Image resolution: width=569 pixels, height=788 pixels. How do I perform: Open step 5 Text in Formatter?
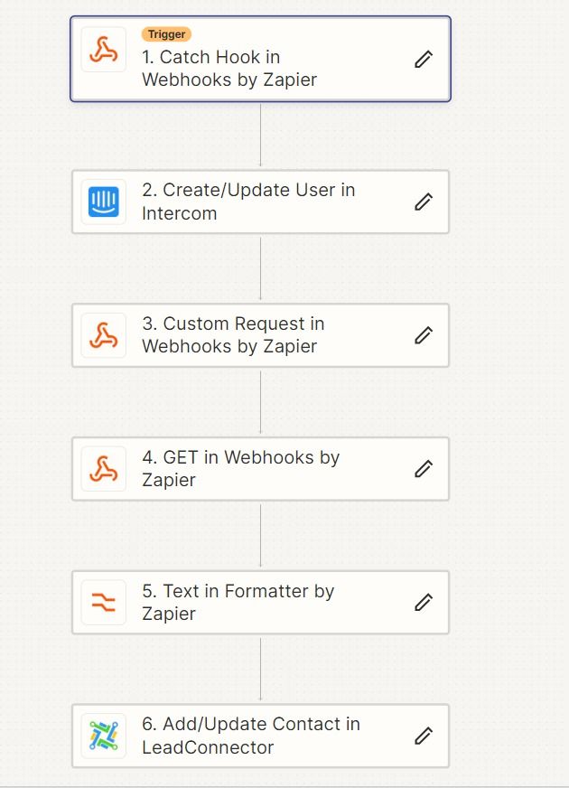[260, 602]
